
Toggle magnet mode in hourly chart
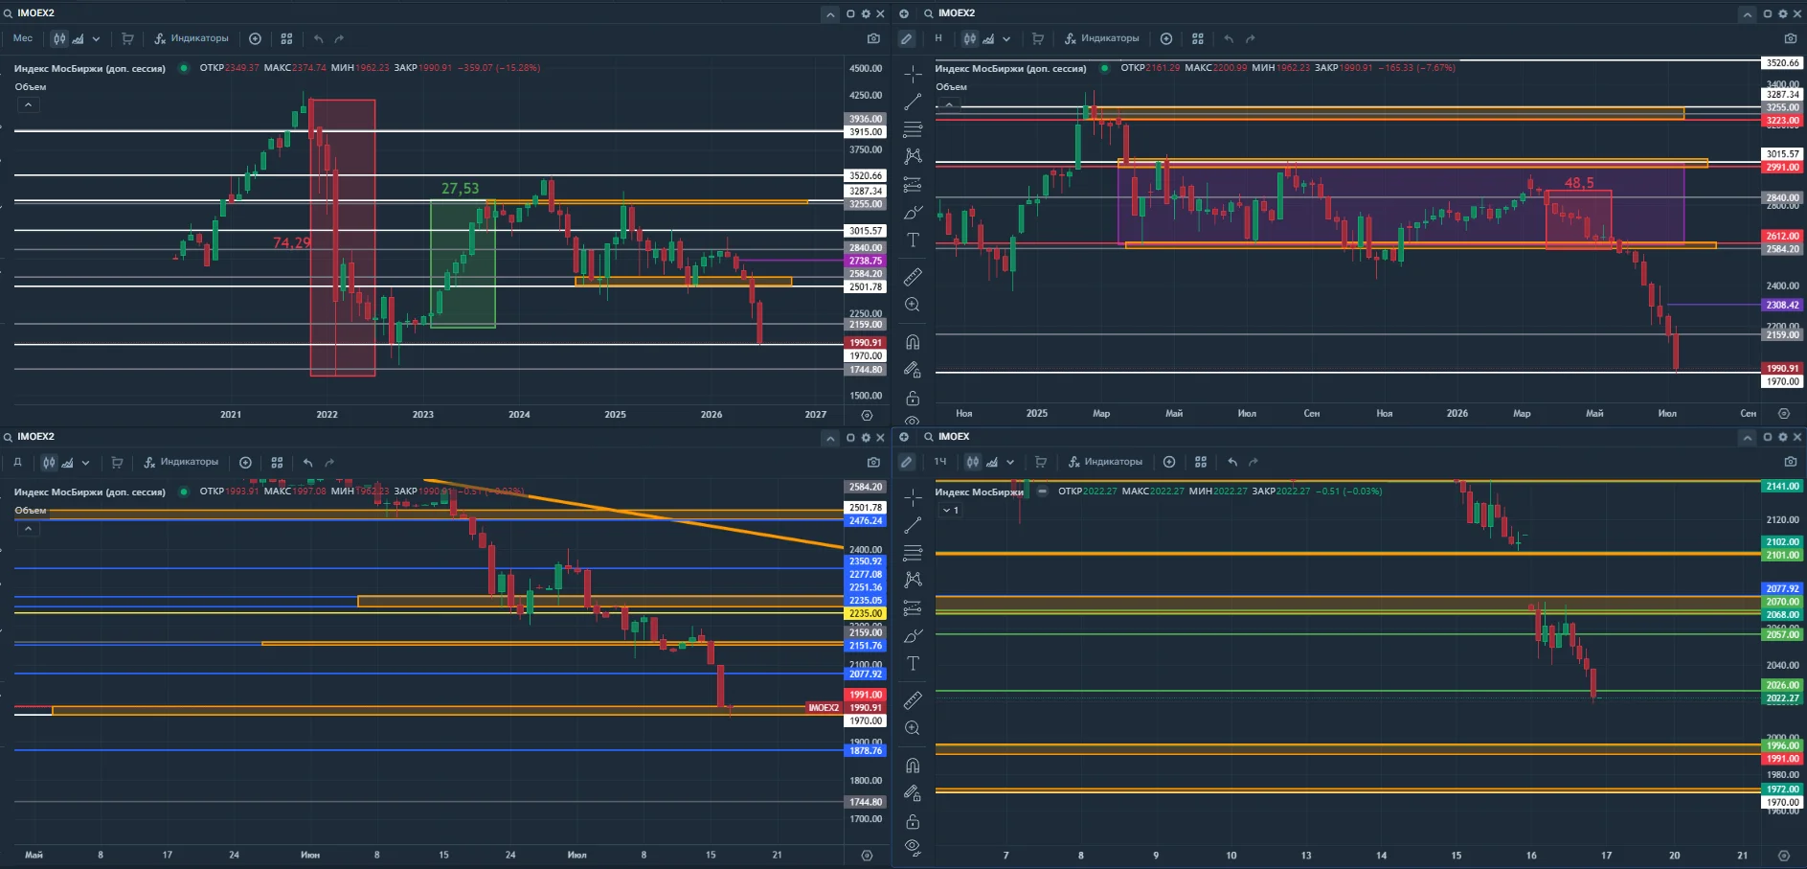913,766
